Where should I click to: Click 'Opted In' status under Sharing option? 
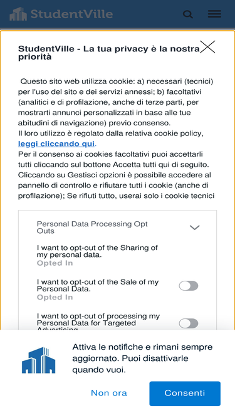tap(55, 263)
